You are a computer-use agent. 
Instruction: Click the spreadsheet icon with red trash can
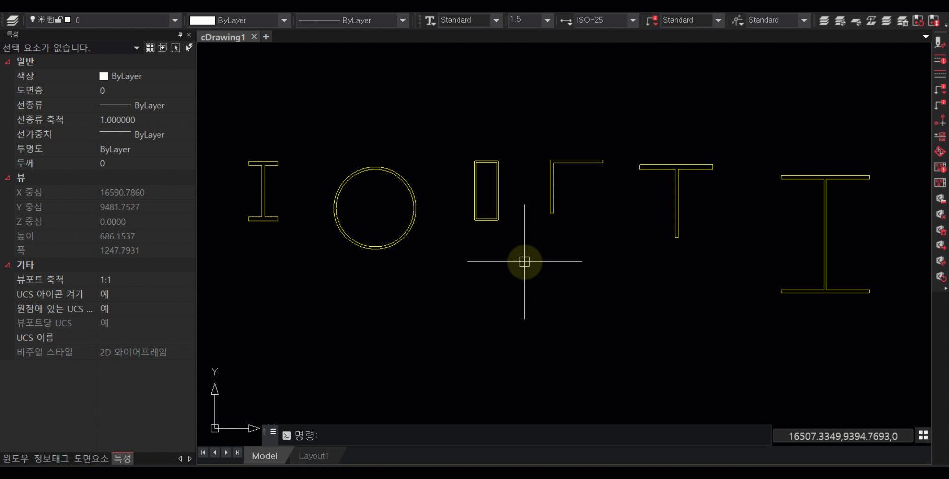click(940, 230)
